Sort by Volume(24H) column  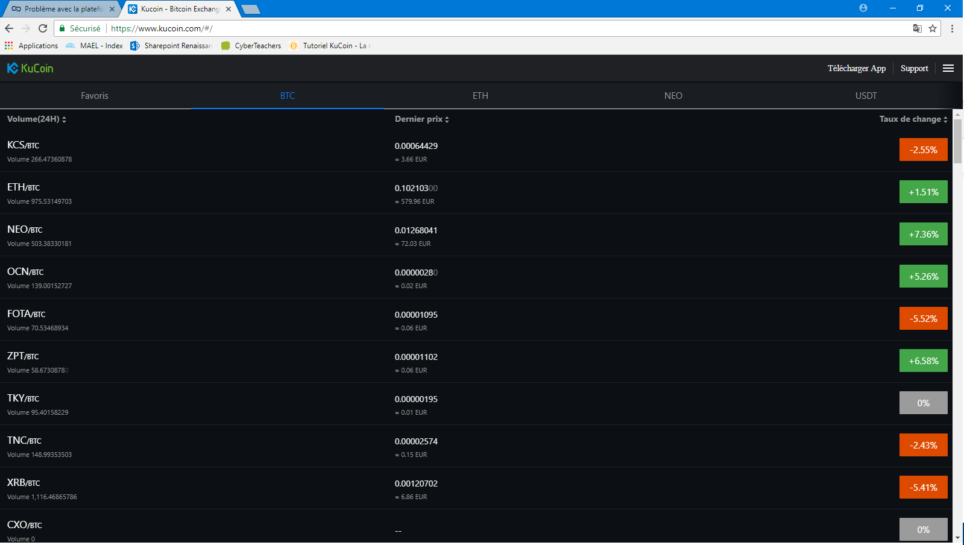pos(36,119)
